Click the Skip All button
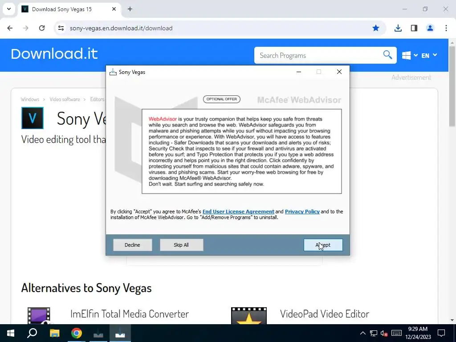This screenshot has height=342, width=456. click(181, 245)
